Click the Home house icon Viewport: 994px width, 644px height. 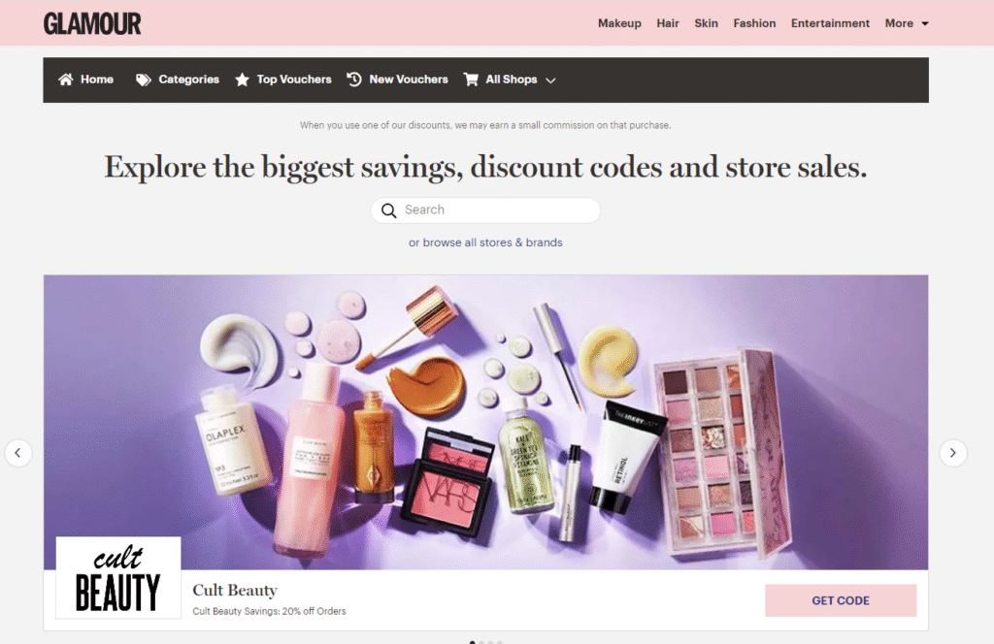[65, 80]
